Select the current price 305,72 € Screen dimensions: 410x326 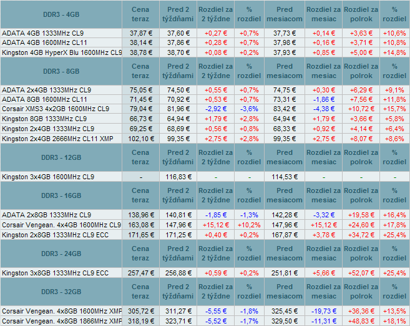(x=141, y=312)
